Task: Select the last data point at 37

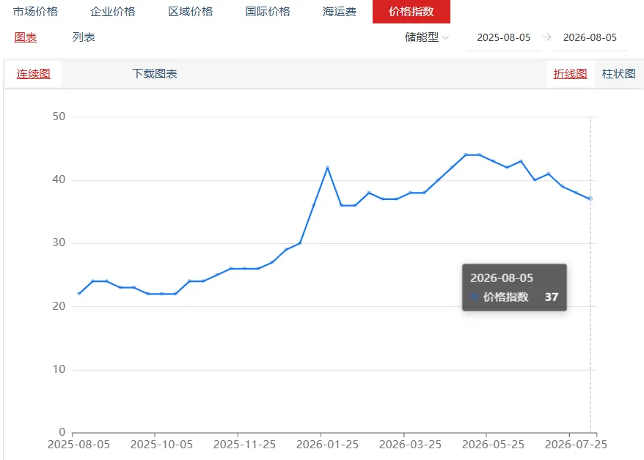Action: click(590, 199)
